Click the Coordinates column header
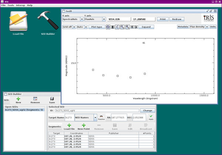Image resolution: width=222 pixels, height=155 pixels. click(76, 133)
